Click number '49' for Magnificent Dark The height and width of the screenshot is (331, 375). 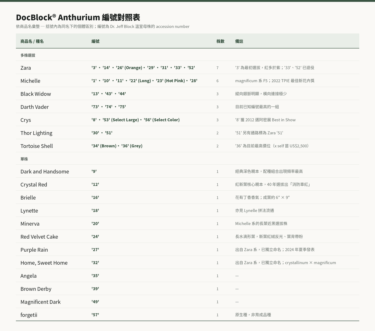95,302
